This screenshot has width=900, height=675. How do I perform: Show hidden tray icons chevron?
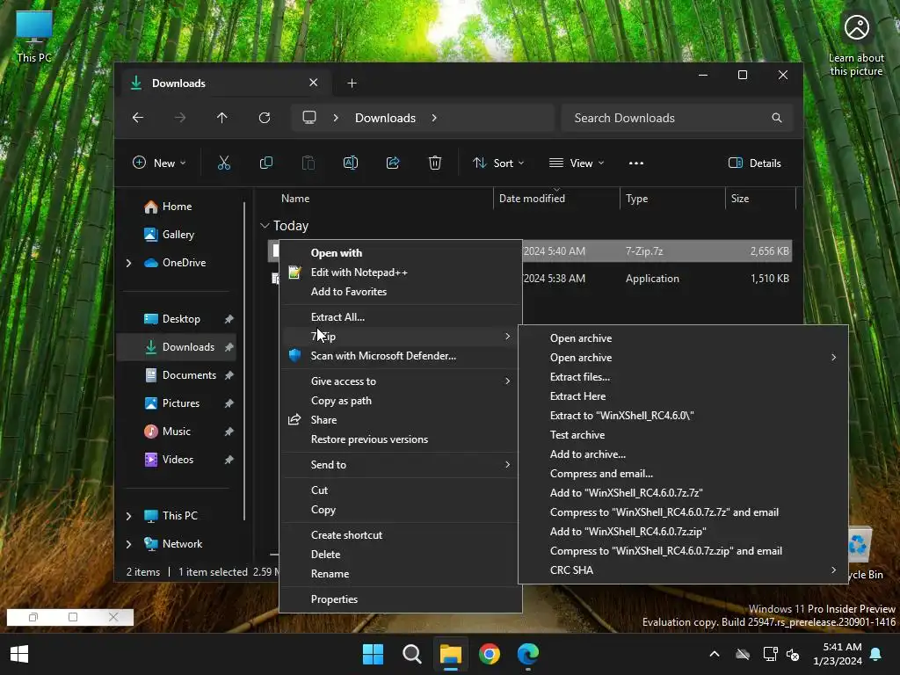[x=715, y=654]
